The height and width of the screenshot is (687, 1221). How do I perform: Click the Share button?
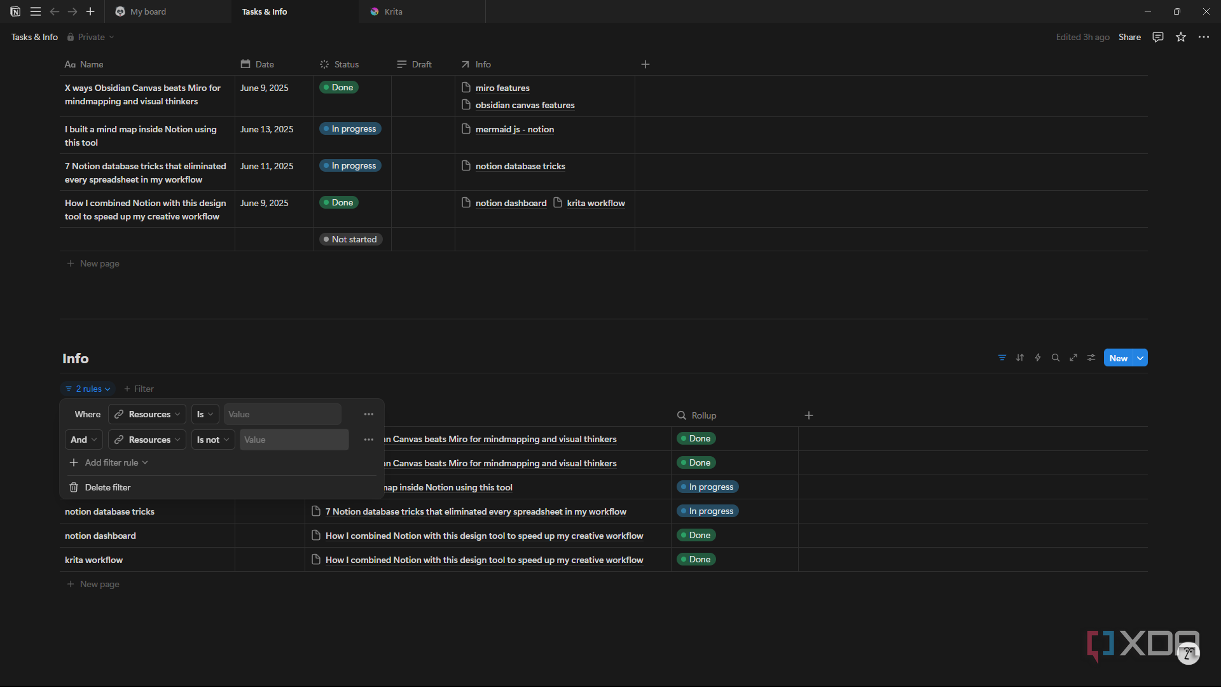[1129, 37]
